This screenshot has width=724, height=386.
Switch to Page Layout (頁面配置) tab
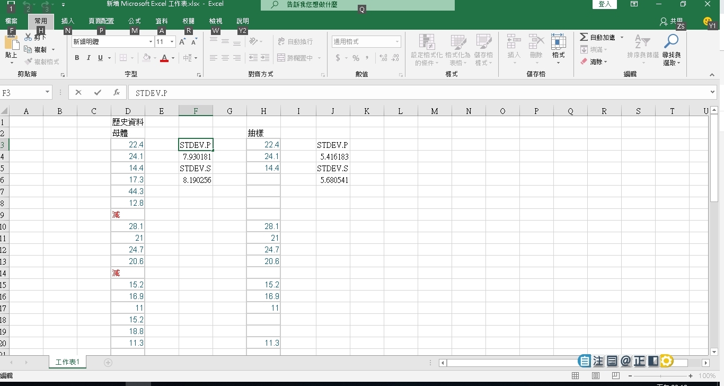pos(101,21)
